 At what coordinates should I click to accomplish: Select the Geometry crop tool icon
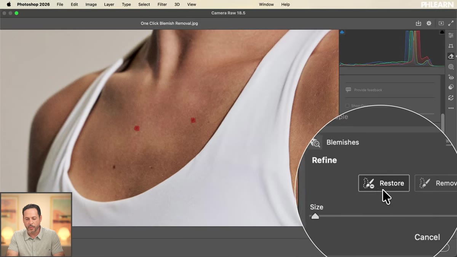point(451,46)
